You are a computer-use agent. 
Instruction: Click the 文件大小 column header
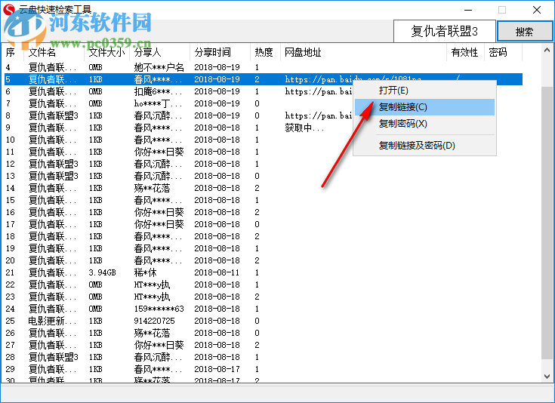point(107,52)
